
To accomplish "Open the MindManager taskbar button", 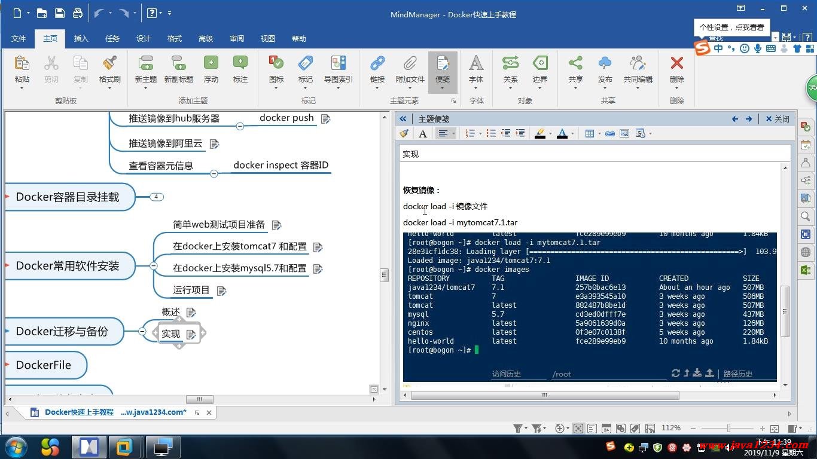I will pyautogui.click(x=89, y=447).
